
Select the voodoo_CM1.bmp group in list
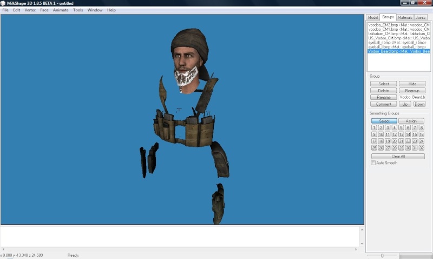point(399,29)
